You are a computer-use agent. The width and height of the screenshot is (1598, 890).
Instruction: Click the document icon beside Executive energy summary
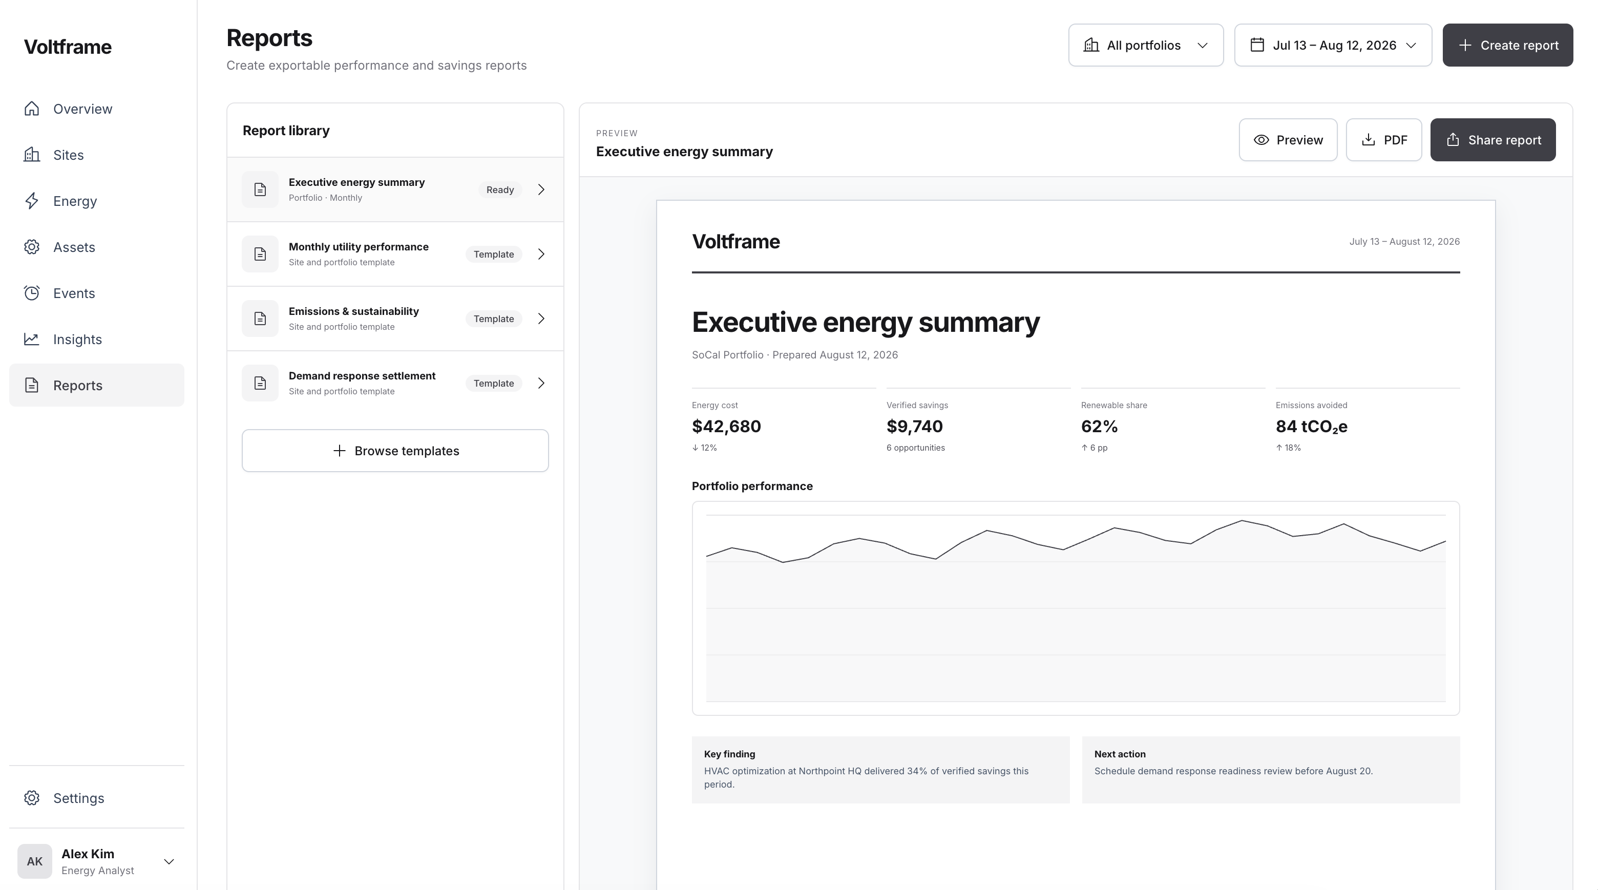(260, 189)
